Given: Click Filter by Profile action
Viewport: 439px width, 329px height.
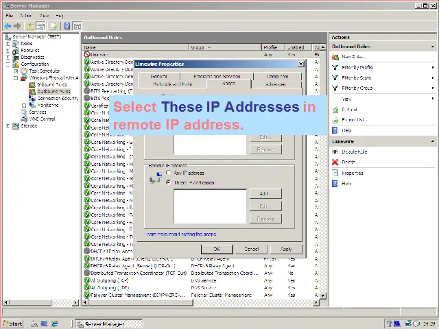Looking at the screenshot, I should point(357,67).
